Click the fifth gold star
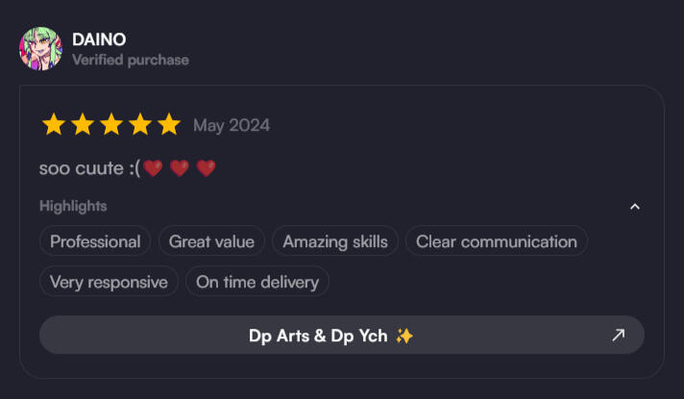 [x=169, y=125]
